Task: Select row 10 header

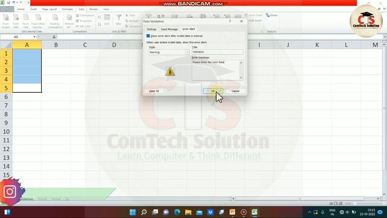Action: coord(6,131)
